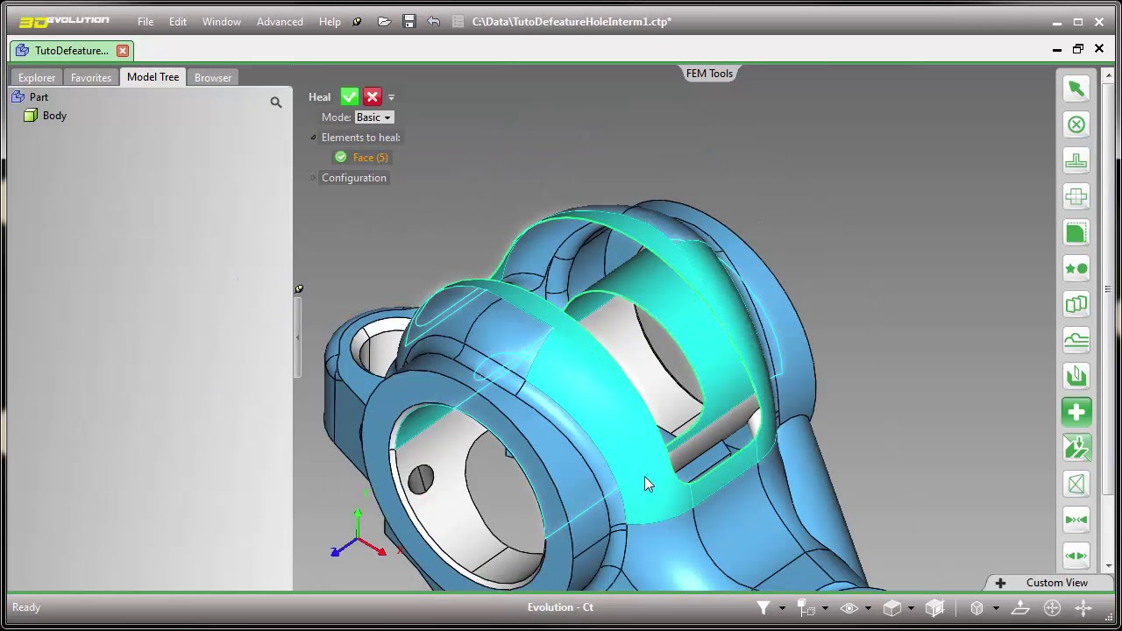Expand the Configuration section
Screen dimensions: 1122x631
click(314, 178)
